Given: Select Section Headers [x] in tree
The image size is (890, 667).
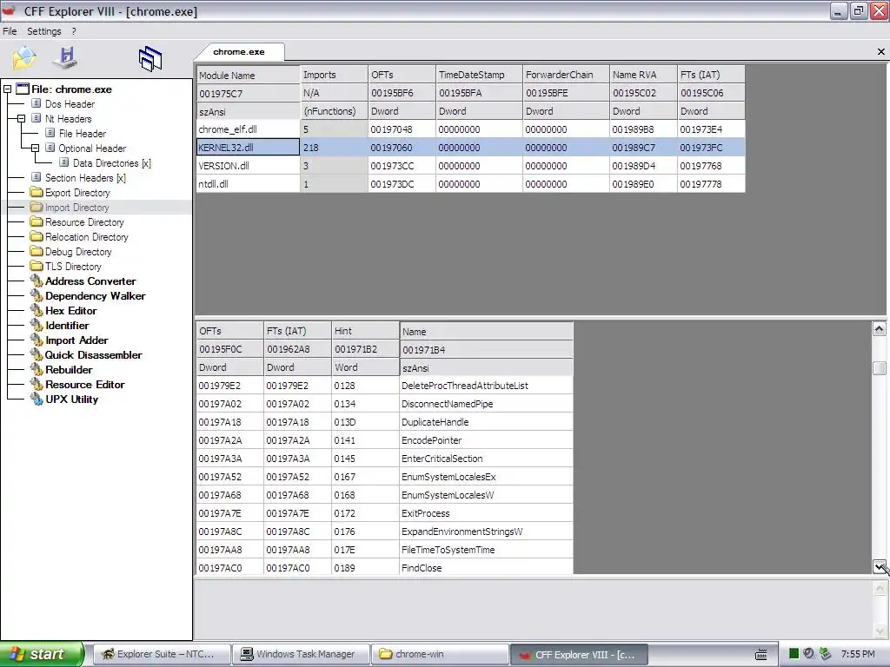Looking at the screenshot, I should click(85, 177).
